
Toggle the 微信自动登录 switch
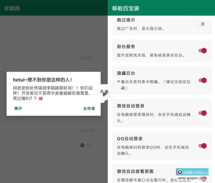click(x=203, y=113)
